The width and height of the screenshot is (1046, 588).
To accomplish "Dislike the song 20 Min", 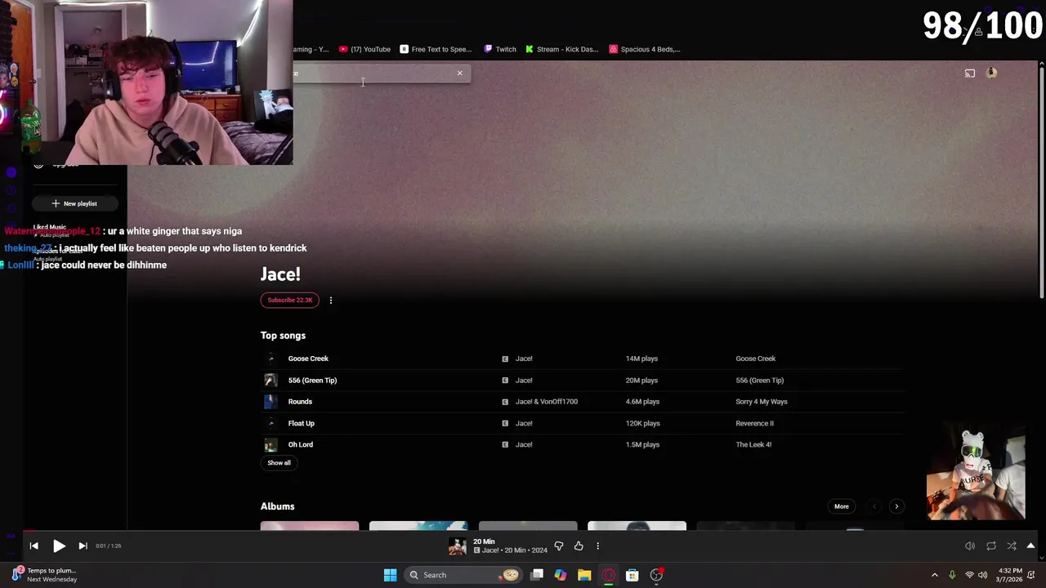I will (x=559, y=546).
